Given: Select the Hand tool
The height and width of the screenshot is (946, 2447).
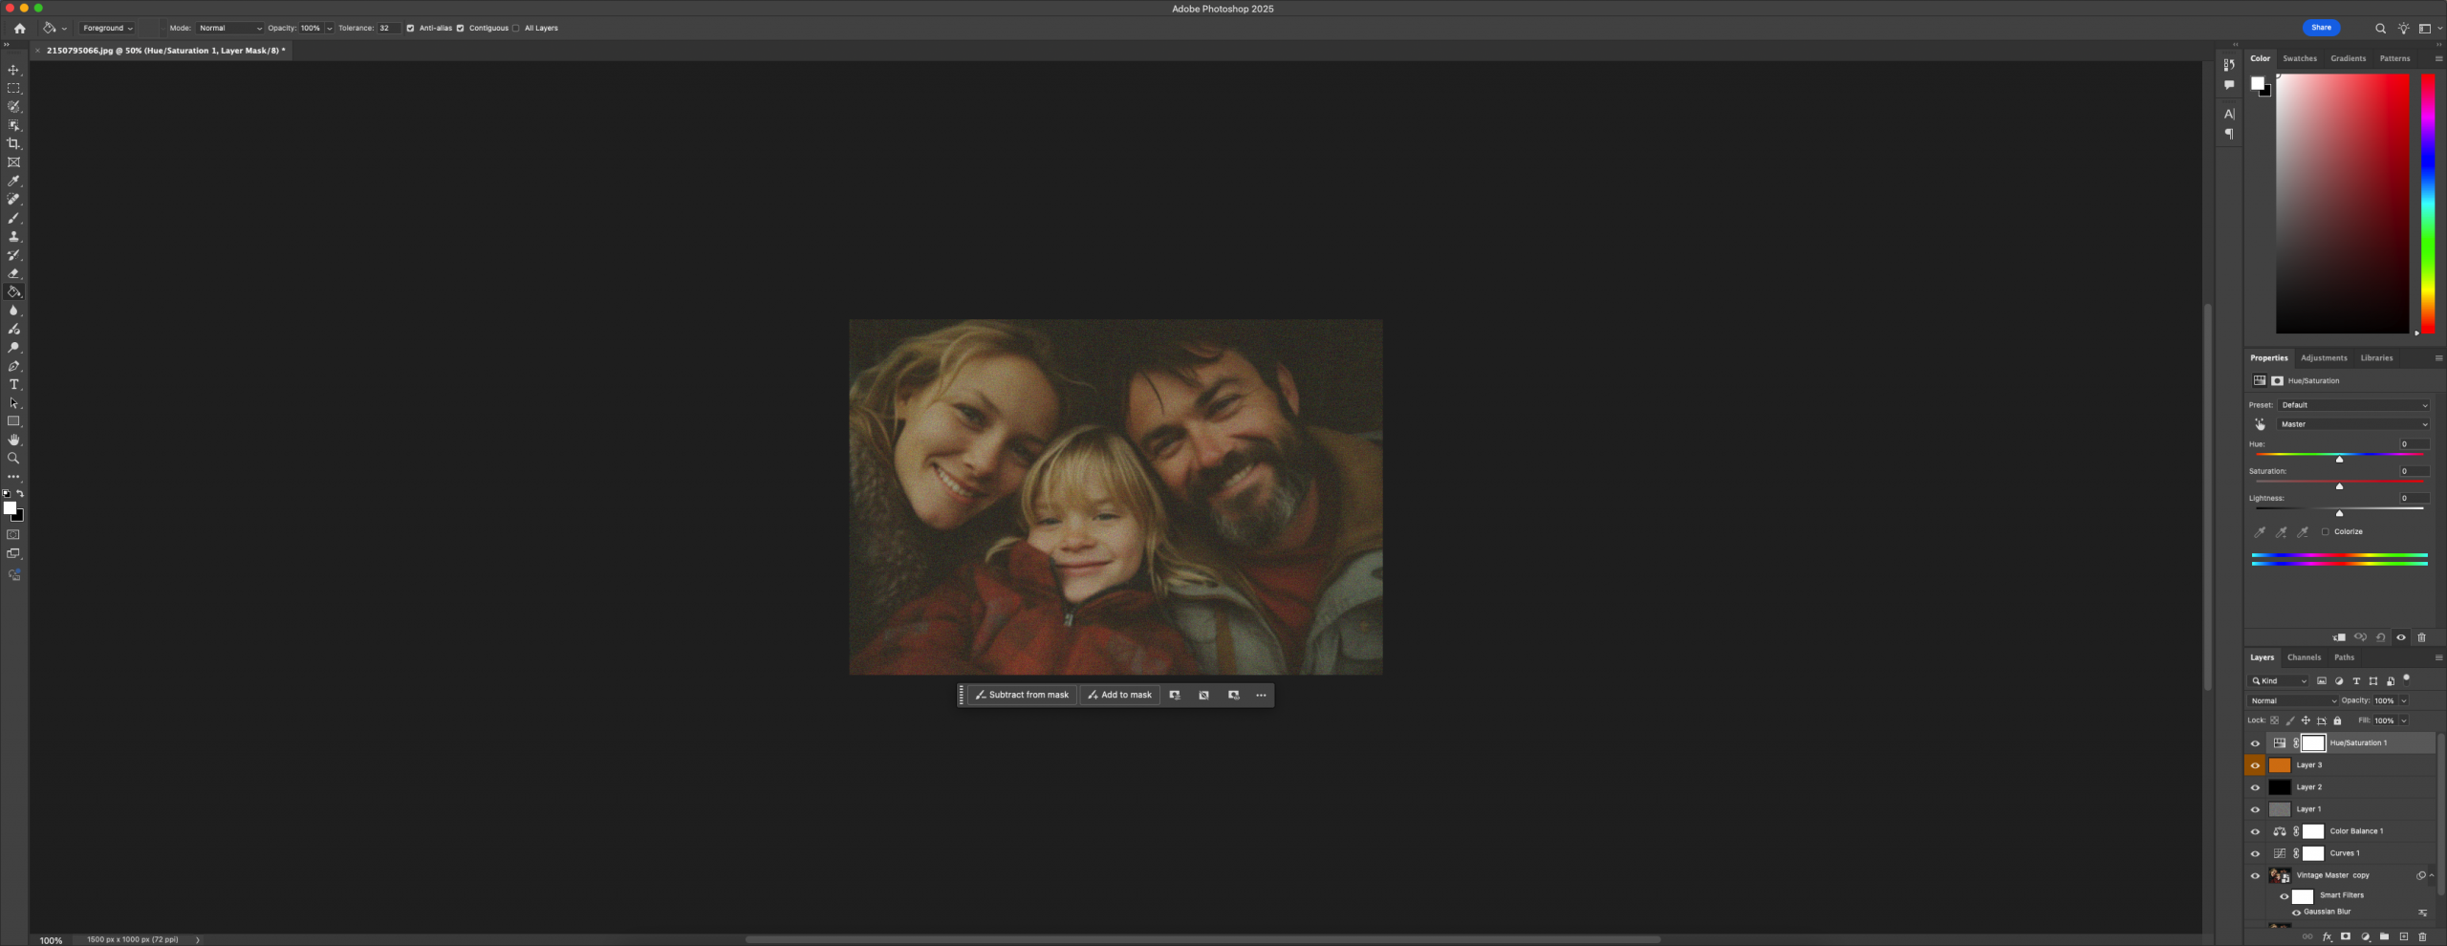Looking at the screenshot, I should tap(13, 440).
